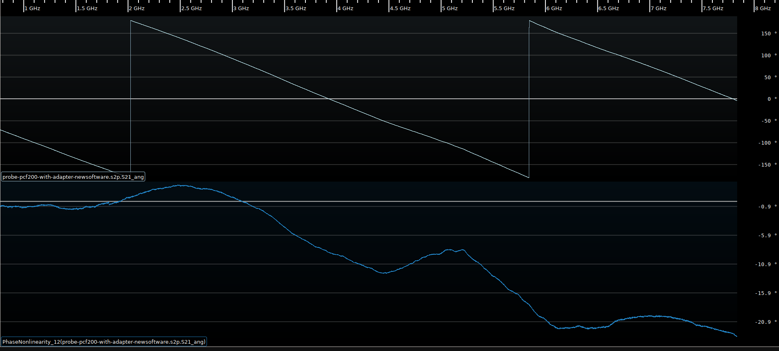Select the probe-pcf200 S21_ang waveform label
779x351 pixels.
[73, 177]
